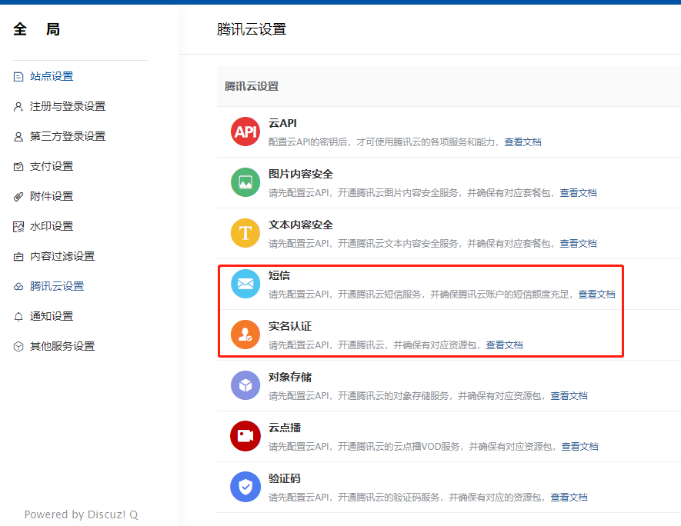
Task: Click the bell icon beside 通知设置
Action: [18, 316]
